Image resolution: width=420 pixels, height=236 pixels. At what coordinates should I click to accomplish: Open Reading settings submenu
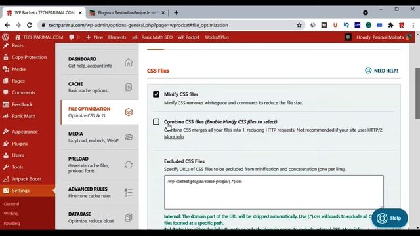(x=12, y=223)
